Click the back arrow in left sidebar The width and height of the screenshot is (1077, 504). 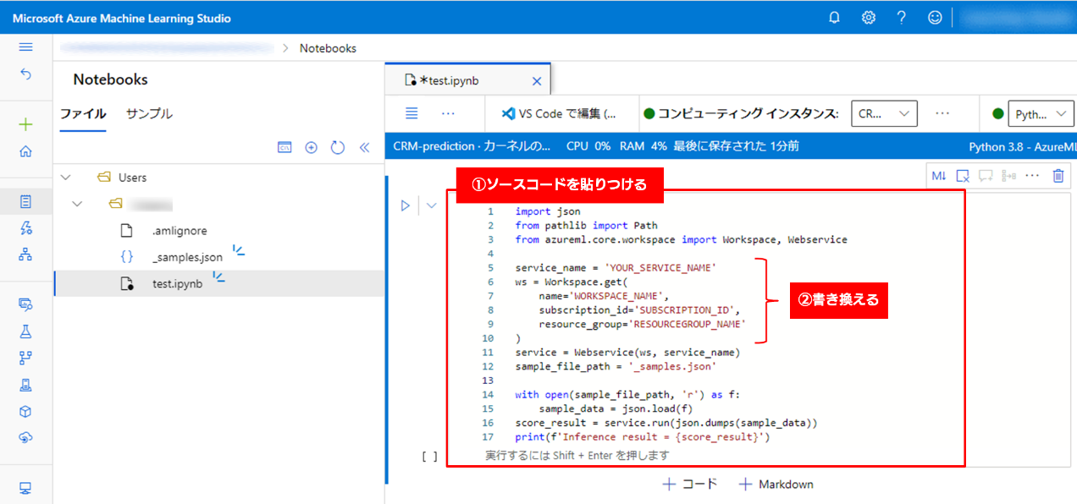pyautogui.click(x=25, y=74)
